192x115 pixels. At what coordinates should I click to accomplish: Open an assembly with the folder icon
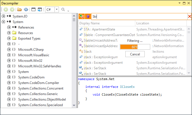pos(19,9)
